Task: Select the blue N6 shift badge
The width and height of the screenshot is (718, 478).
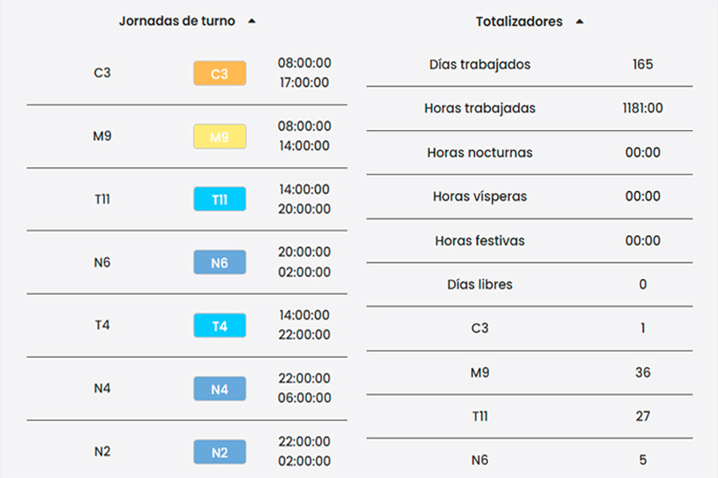Action: 219,262
